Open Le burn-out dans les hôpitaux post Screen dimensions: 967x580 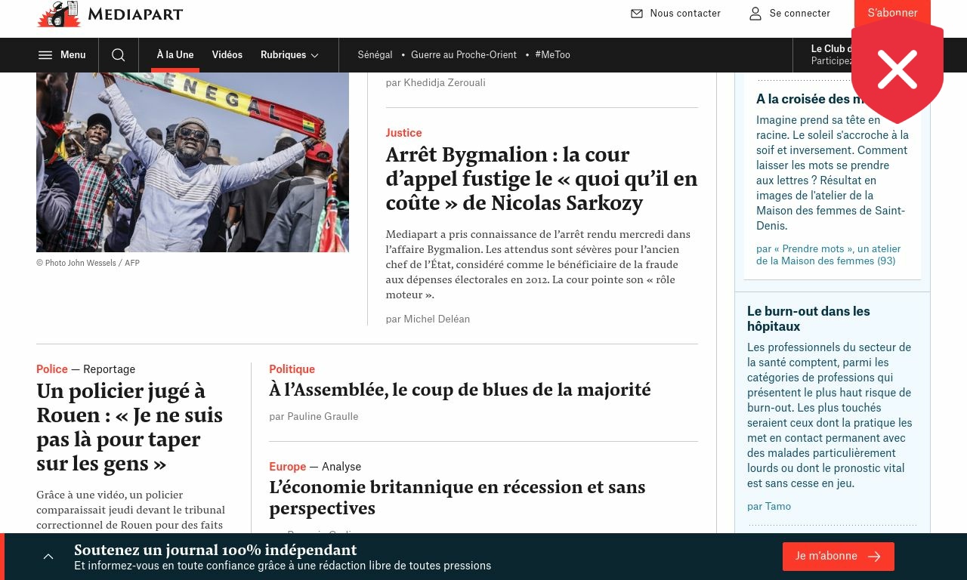(x=808, y=319)
